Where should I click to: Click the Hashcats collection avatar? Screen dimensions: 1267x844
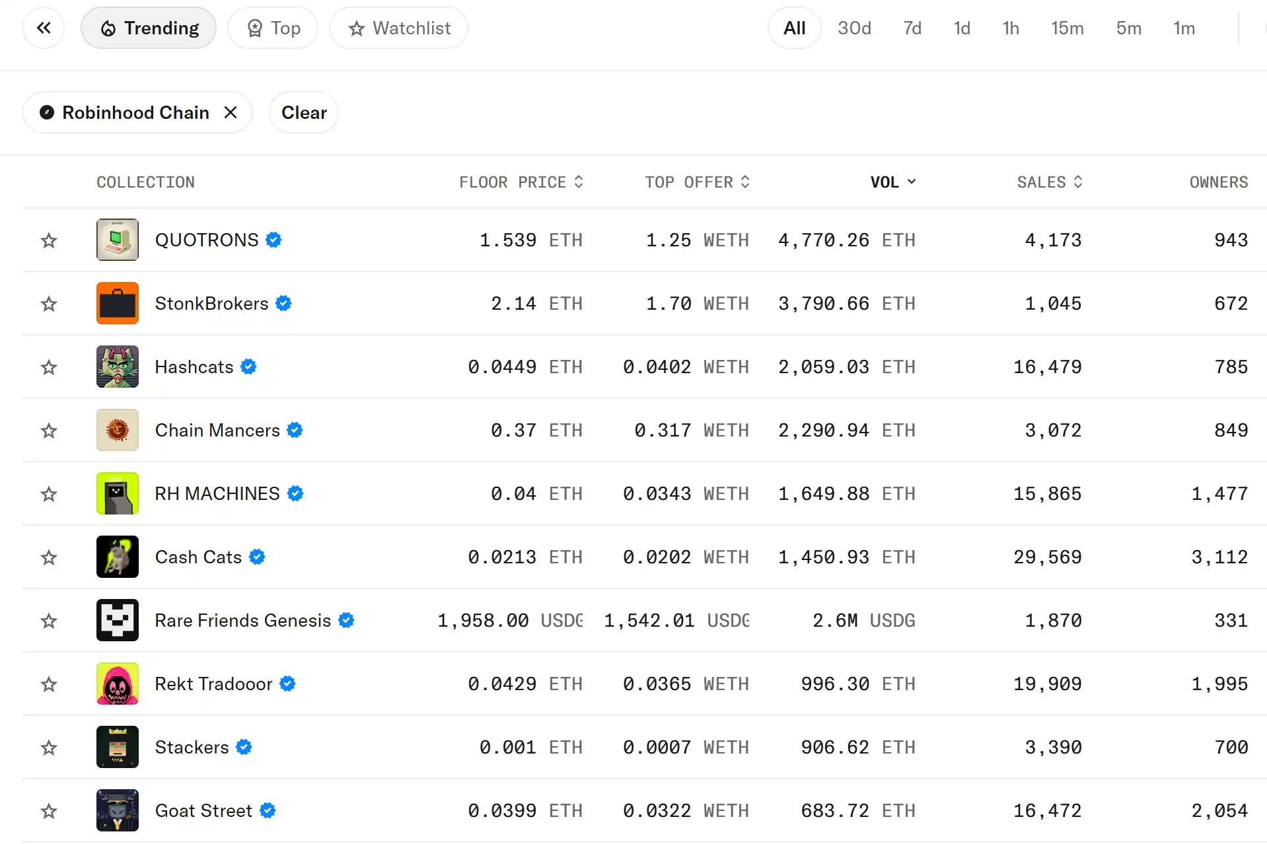pyautogui.click(x=118, y=367)
